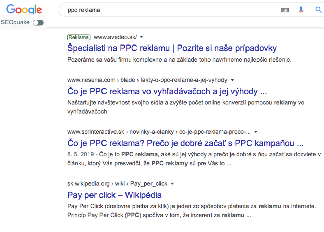Viewport: 324px width, 232px height.
Task: Click snippet starting Pay Per Click (doslovne
Action: [x=192, y=210]
